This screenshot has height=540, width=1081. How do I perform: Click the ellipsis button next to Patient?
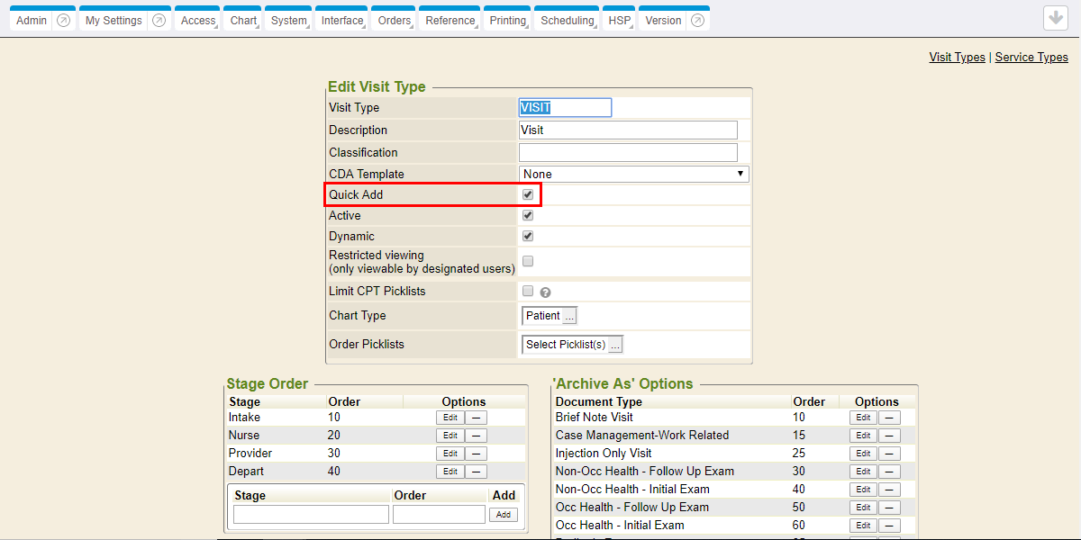[569, 316]
